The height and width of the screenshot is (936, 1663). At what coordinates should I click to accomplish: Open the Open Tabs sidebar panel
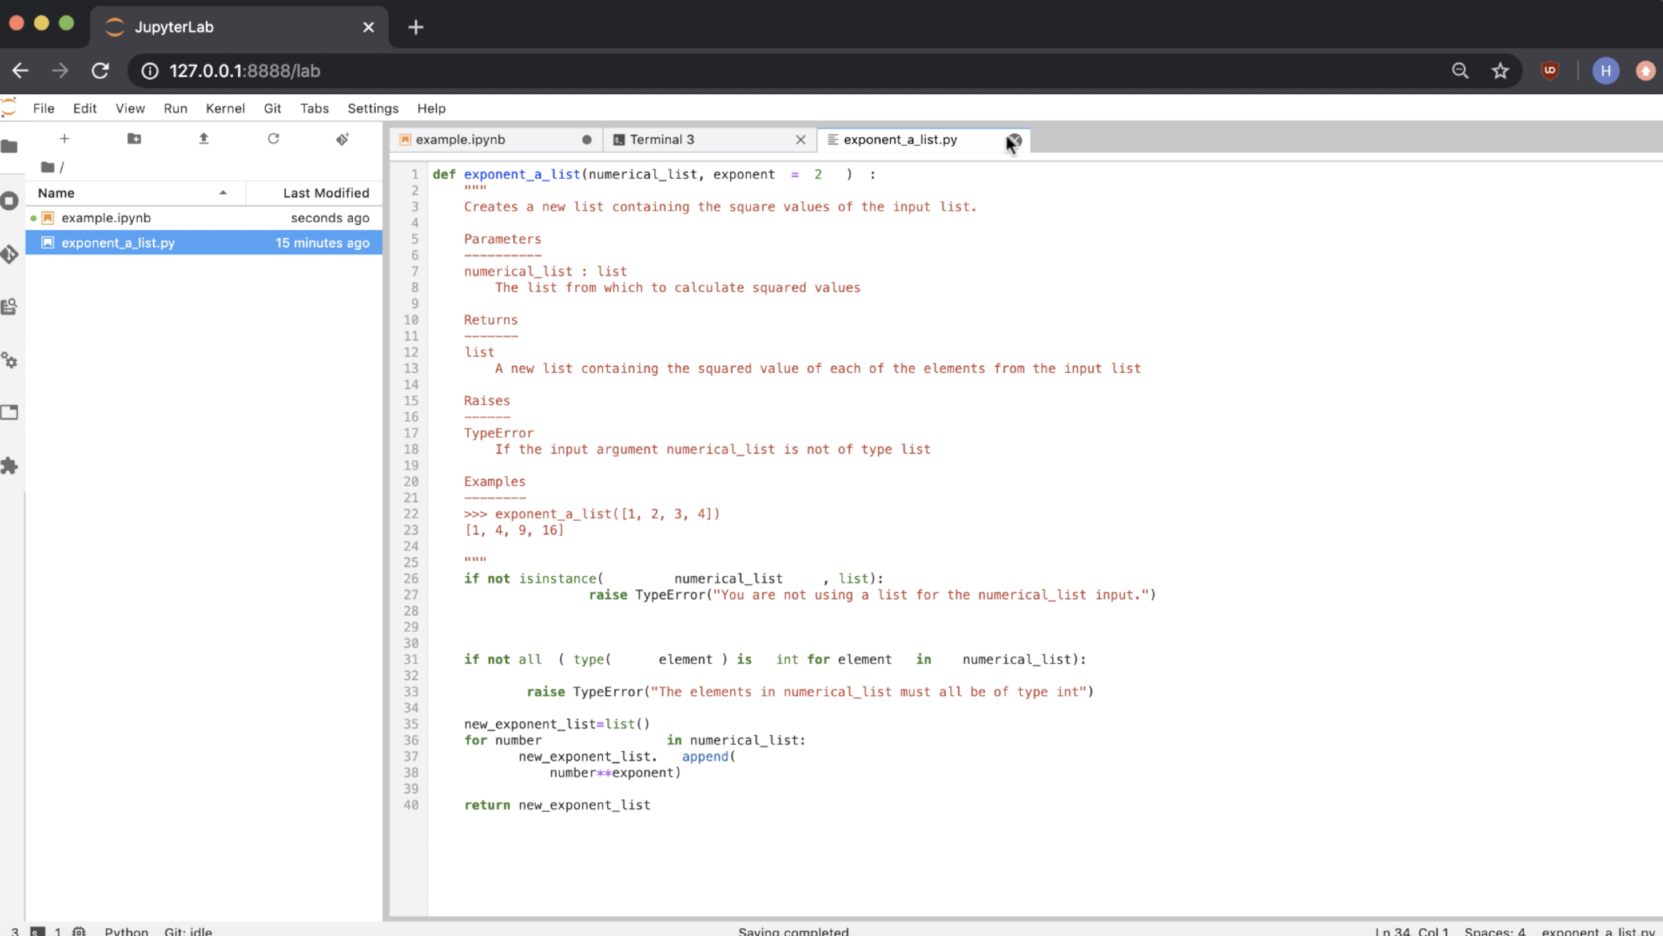click(x=10, y=412)
